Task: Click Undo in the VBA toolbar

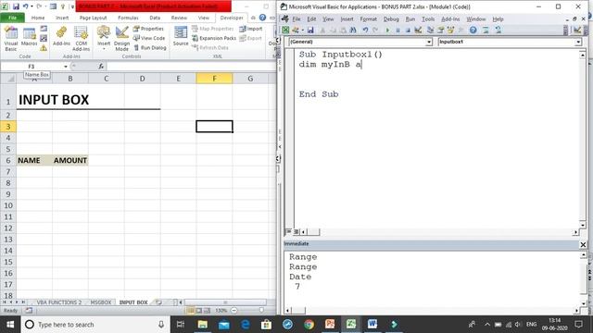Action: click(x=365, y=30)
